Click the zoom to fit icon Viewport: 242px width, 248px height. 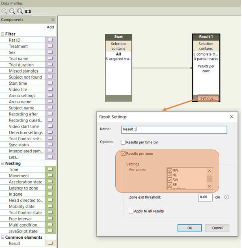point(20,11)
